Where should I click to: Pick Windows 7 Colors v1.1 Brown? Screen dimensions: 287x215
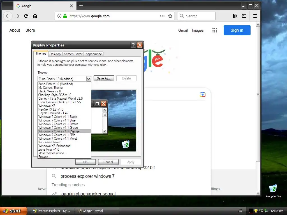coord(64,124)
